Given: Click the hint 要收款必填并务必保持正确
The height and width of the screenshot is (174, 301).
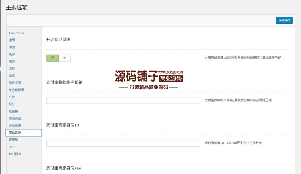Looking at the screenshot, I should (238, 100).
